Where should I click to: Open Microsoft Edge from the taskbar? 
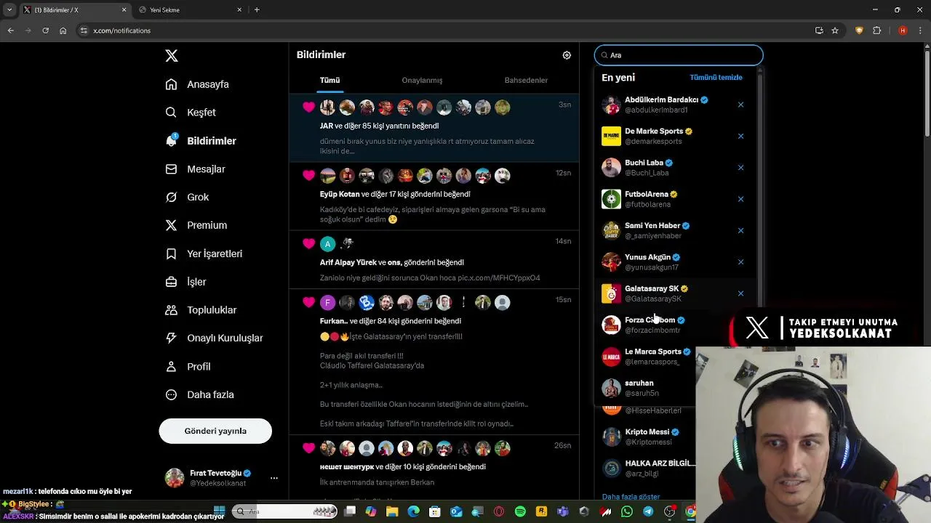click(414, 512)
